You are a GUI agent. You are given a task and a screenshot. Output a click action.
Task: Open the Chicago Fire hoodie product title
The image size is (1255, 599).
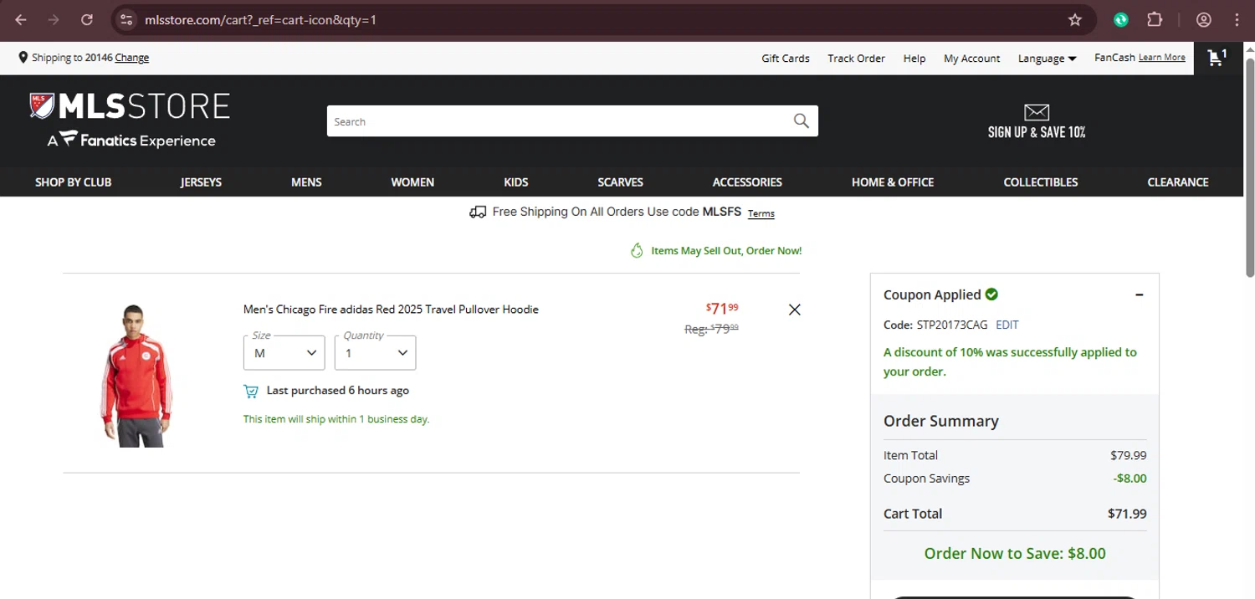click(x=391, y=310)
